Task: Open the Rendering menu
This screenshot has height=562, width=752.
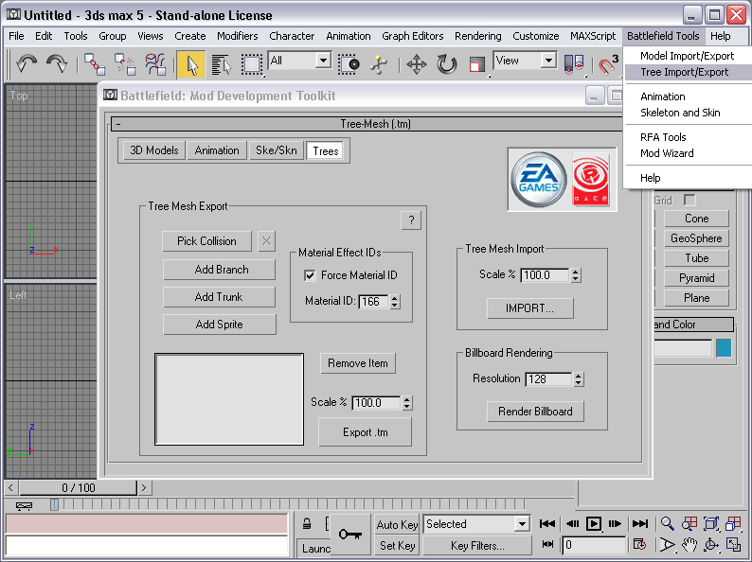Action: tap(477, 36)
